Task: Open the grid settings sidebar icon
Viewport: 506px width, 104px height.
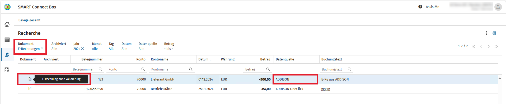Action: [x=7, y=70]
